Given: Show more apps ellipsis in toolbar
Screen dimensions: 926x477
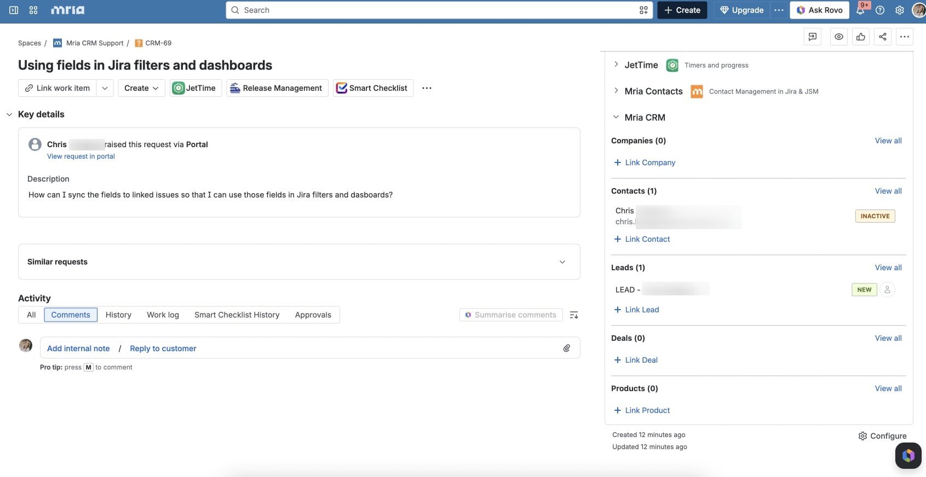Looking at the screenshot, I should click(x=427, y=88).
